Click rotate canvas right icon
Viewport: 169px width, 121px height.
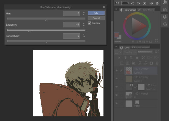coord(139,3)
